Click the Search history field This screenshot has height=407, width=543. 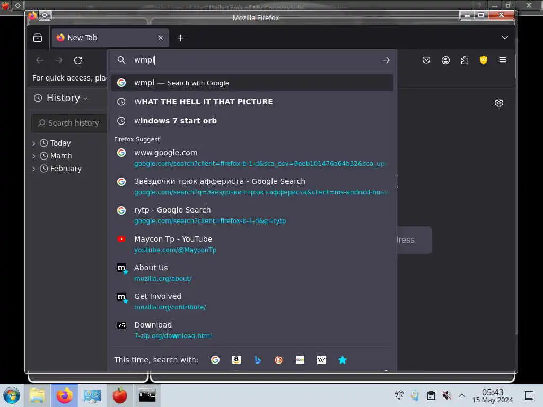click(69, 123)
